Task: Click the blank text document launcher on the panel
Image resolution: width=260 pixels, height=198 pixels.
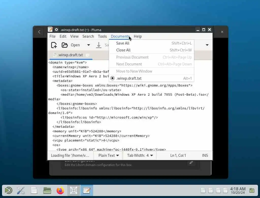Action: [x=34, y=190]
